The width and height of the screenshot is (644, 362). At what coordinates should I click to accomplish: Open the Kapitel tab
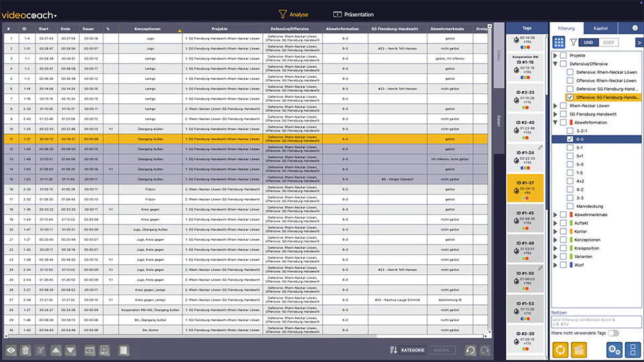[x=600, y=28]
